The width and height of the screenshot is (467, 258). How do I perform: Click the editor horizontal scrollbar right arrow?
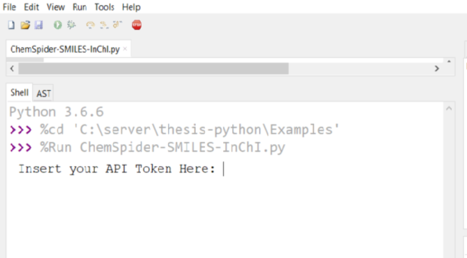click(436, 69)
